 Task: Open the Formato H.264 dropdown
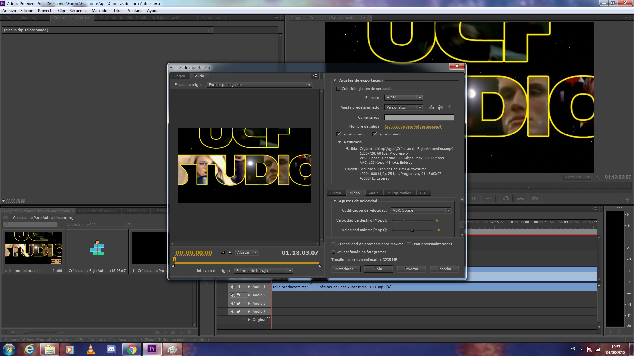(404, 98)
